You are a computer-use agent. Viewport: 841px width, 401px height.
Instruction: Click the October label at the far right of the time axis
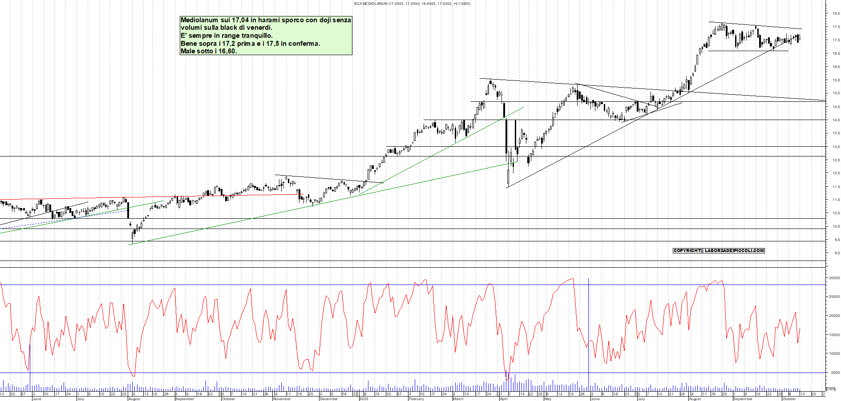pyautogui.click(x=789, y=399)
